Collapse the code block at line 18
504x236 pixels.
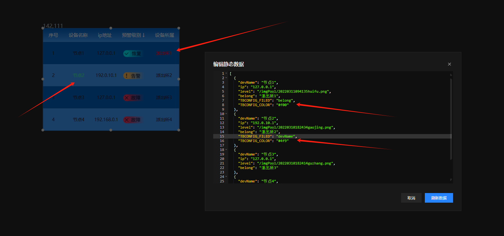tap(226, 150)
